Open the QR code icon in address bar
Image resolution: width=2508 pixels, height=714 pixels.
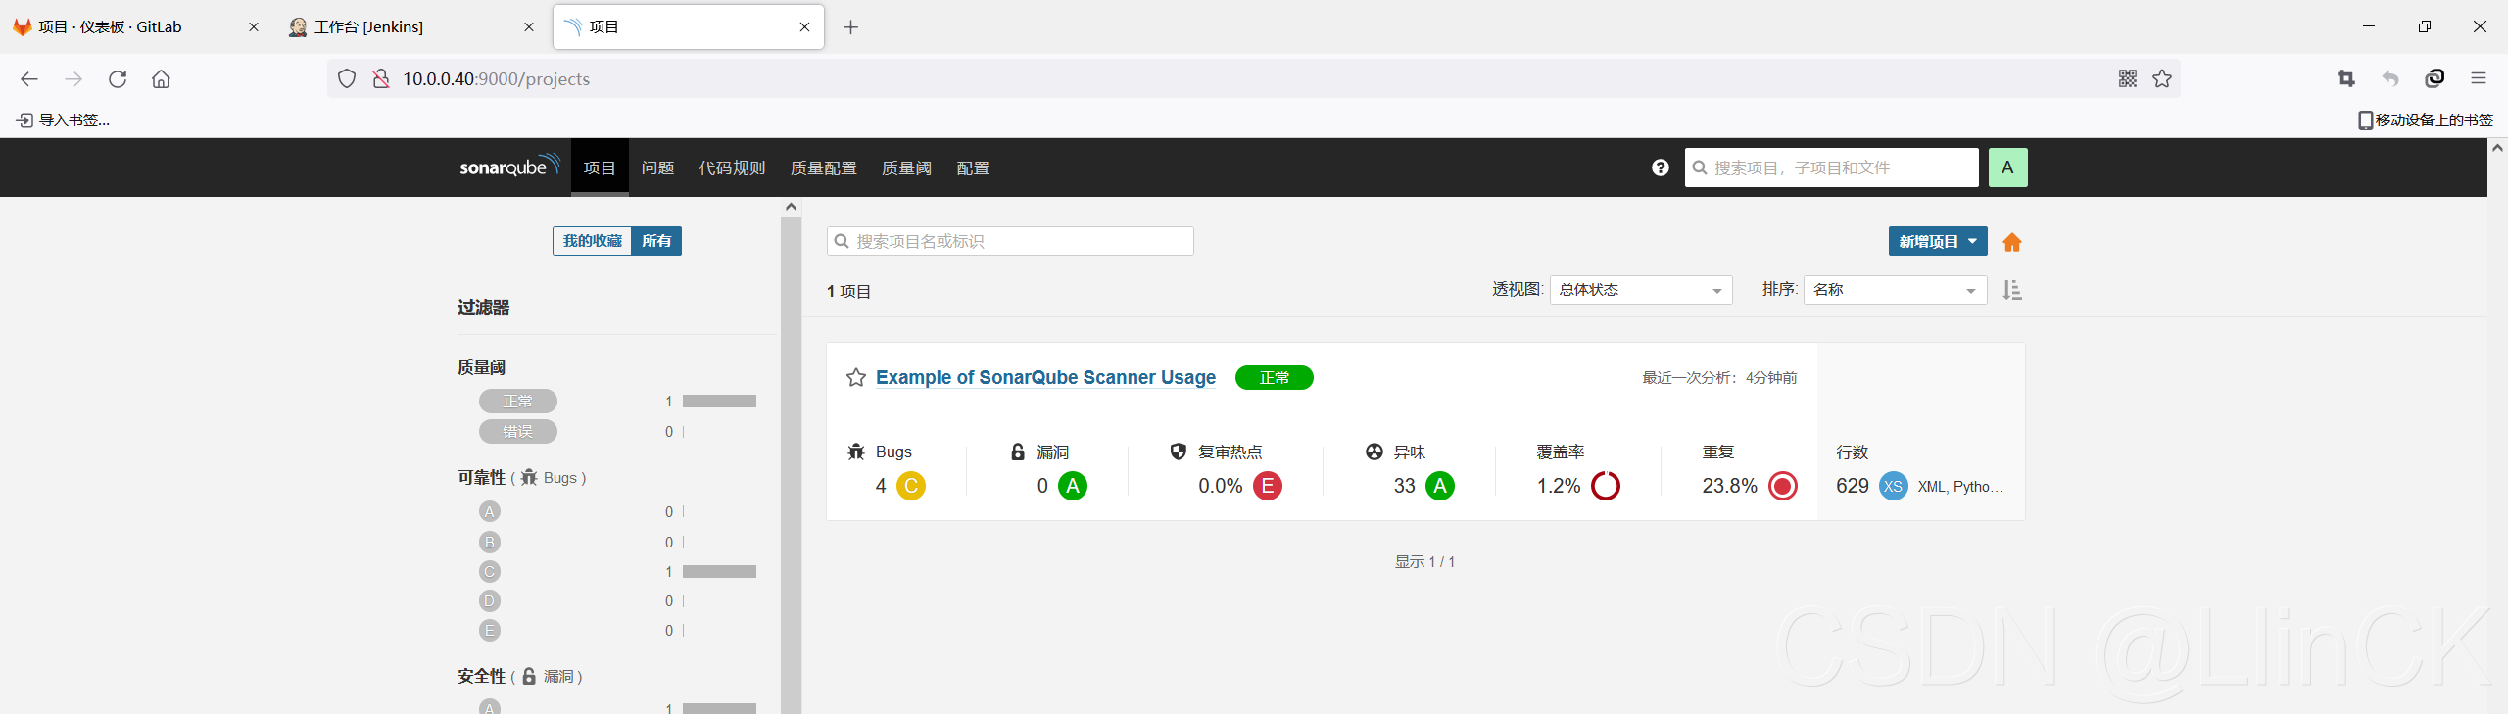click(2127, 78)
